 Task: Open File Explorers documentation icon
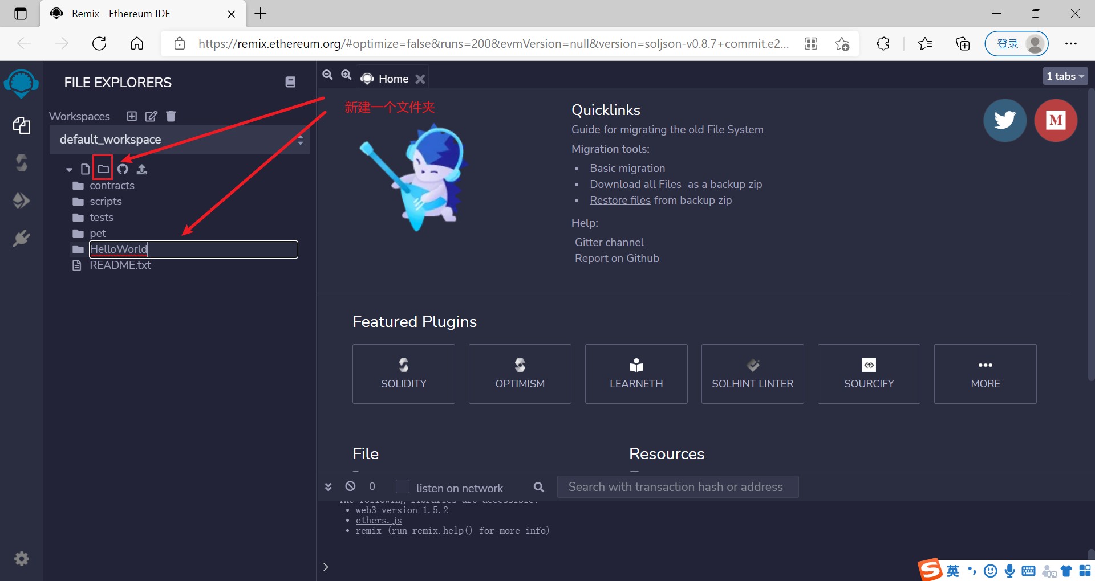[x=290, y=82]
